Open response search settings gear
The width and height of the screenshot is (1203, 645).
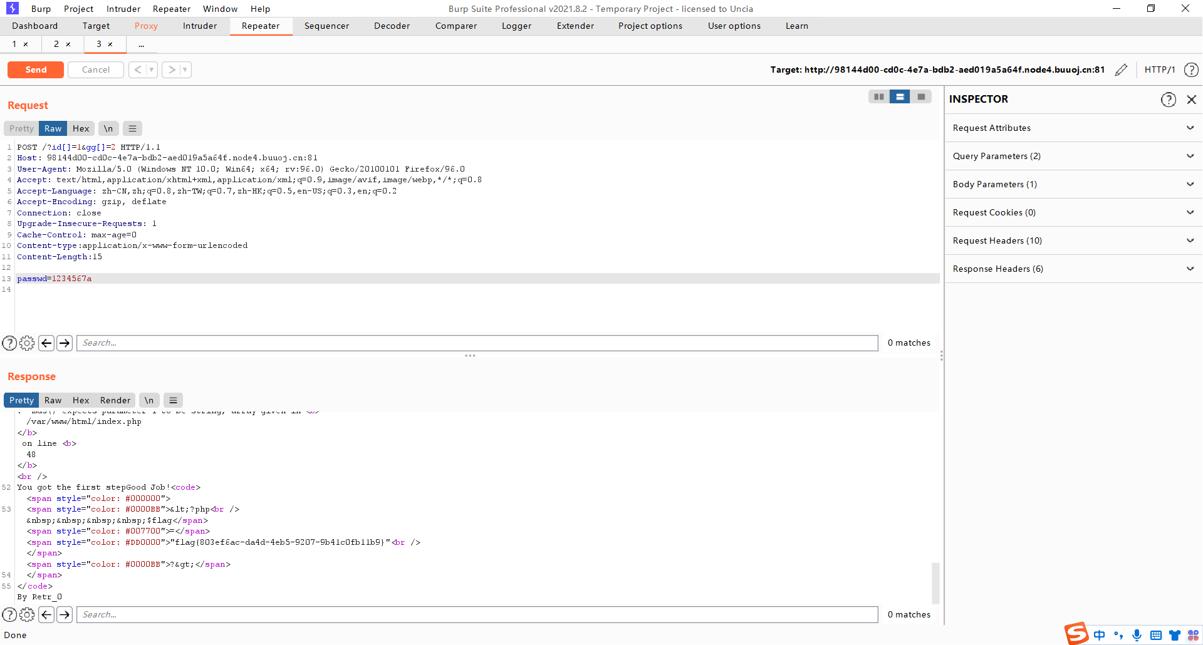point(27,614)
